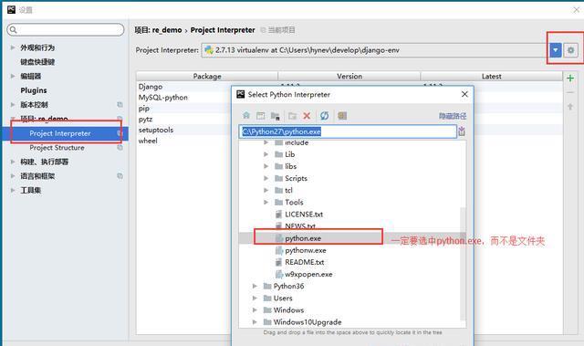This screenshot has width=584, height=346.
Task: Click the Home directory icon in file chooser
Action: pos(246,115)
